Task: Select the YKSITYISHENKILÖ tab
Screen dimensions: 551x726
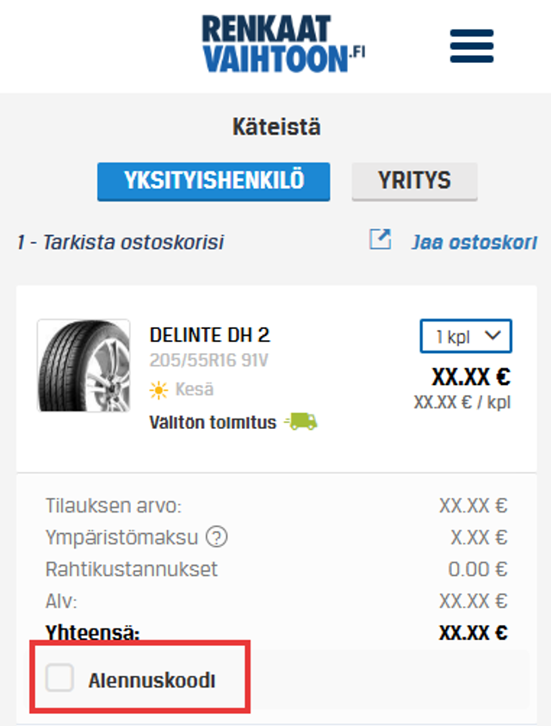Action: point(214,182)
